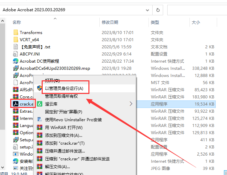This screenshot has height=175, width=227.
Task: Click the Extras WinRAR archive icon
Action: pos(16,111)
